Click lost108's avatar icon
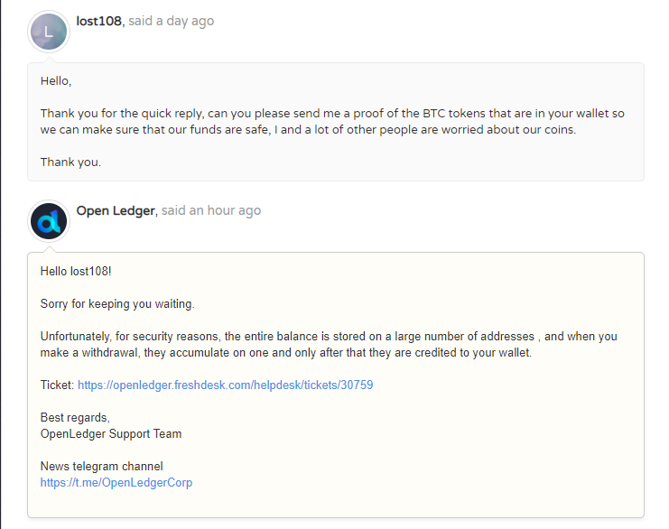This screenshot has height=529, width=669. tap(49, 32)
